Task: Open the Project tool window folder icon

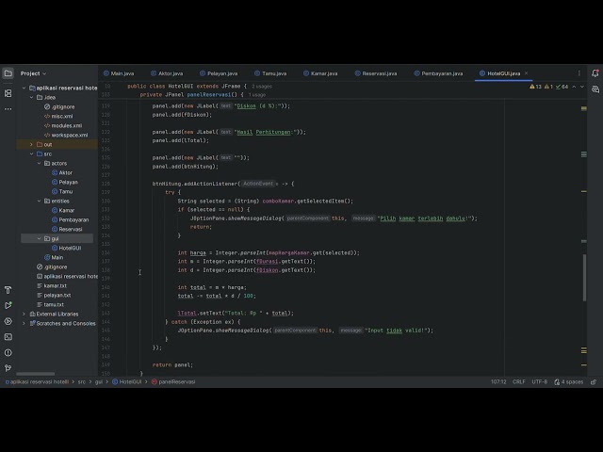Action: (8, 73)
